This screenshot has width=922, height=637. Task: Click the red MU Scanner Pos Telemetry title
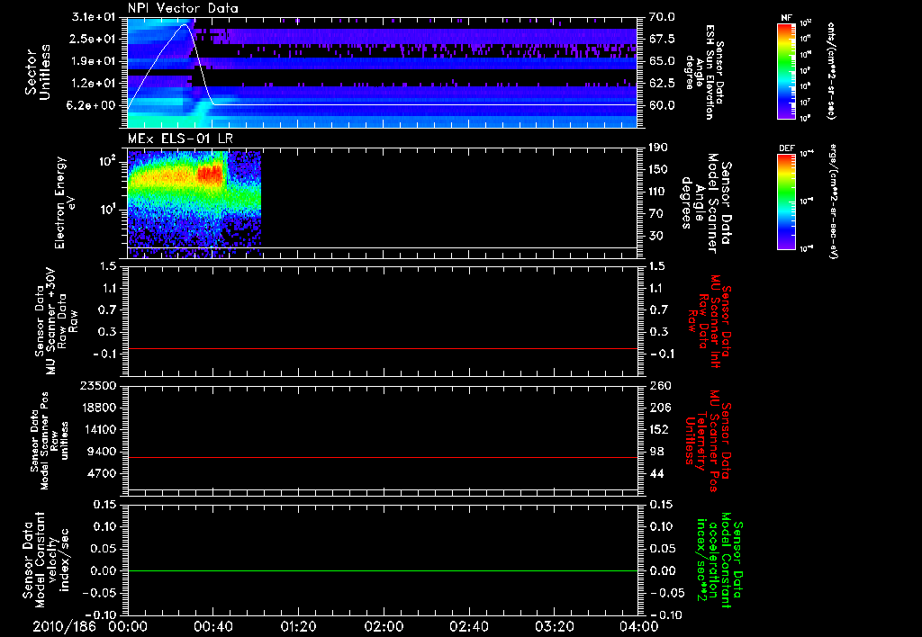(708, 441)
